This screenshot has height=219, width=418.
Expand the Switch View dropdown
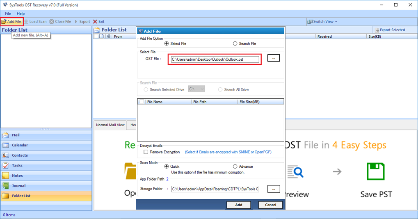(322, 22)
